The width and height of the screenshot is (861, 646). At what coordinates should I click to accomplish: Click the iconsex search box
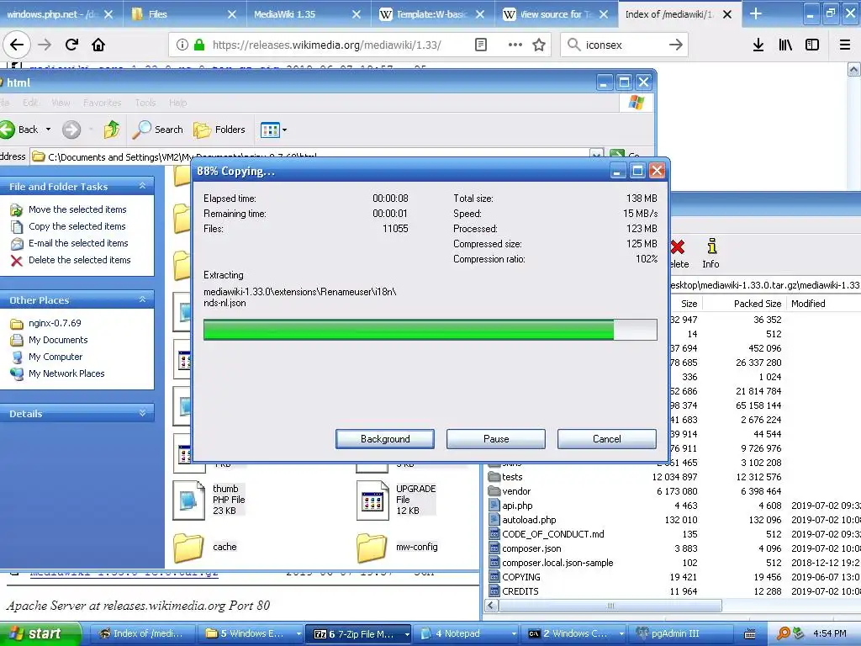623,45
